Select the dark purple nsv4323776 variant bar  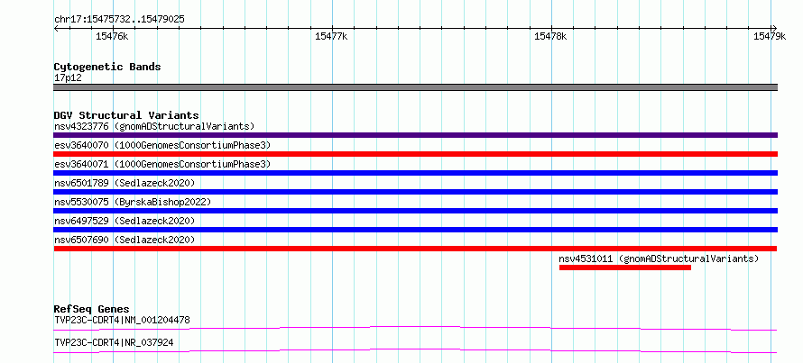pyautogui.click(x=415, y=135)
